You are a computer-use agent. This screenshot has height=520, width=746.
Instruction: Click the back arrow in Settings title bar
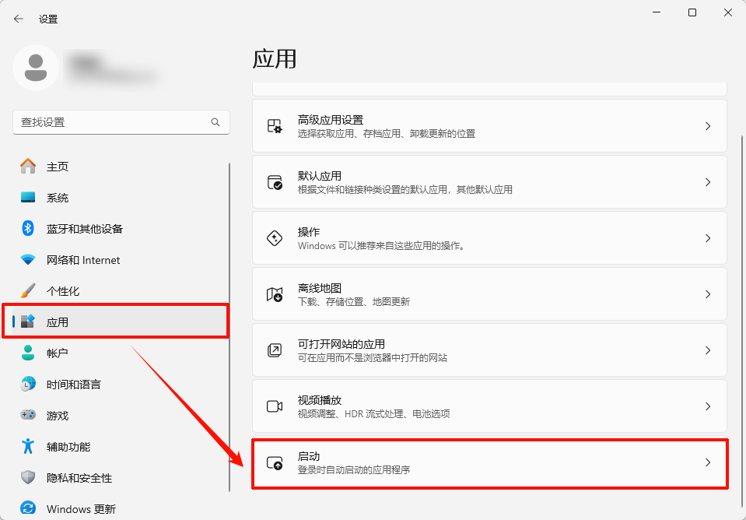point(19,19)
